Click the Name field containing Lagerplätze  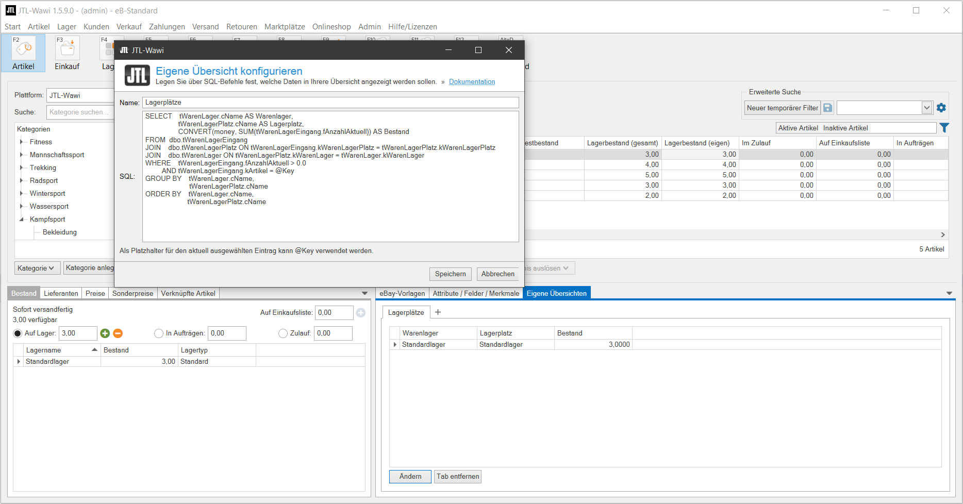pos(330,103)
